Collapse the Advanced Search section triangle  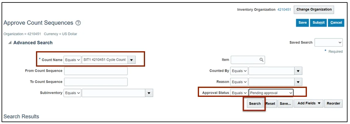tap(10, 43)
